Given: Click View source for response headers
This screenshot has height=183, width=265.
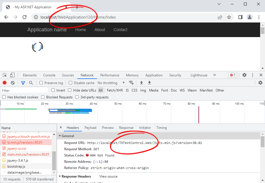Looking at the screenshot, I should 108,176.
